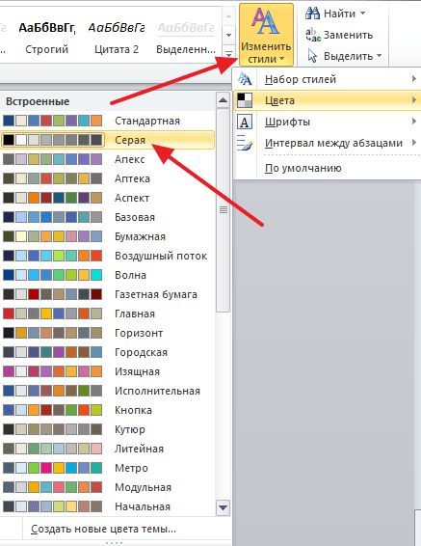Image resolution: width=421 pixels, height=546 pixels.
Task: Open the Изменить стили button
Action: point(266,35)
